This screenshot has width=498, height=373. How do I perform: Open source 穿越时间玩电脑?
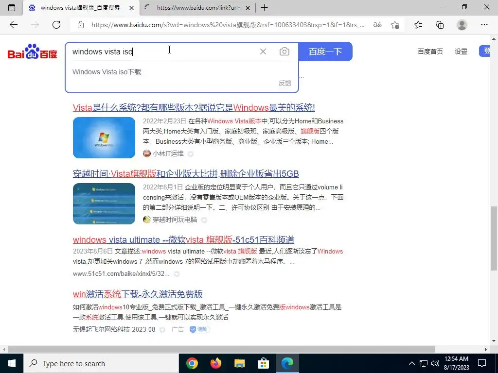point(175,220)
